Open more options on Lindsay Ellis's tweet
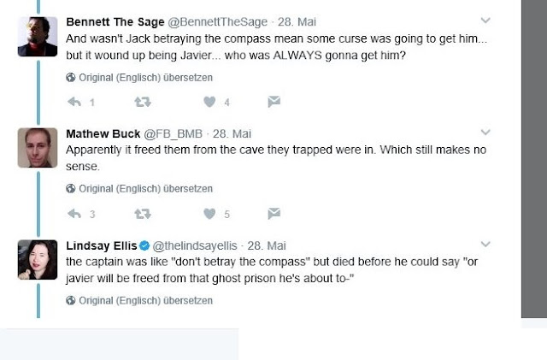 click(x=485, y=244)
